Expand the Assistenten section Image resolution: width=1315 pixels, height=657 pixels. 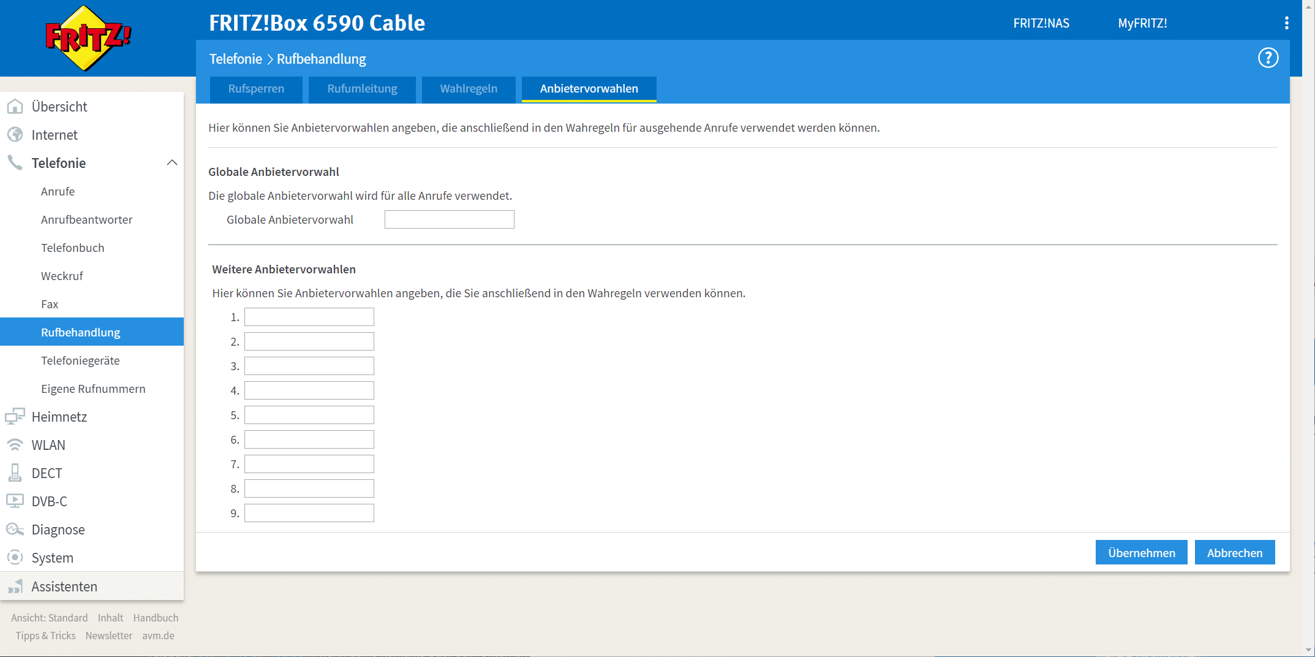click(64, 587)
